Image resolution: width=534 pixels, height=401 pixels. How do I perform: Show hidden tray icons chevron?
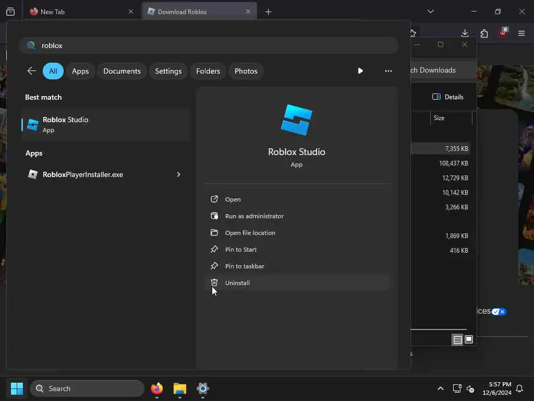pyautogui.click(x=440, y=388)
